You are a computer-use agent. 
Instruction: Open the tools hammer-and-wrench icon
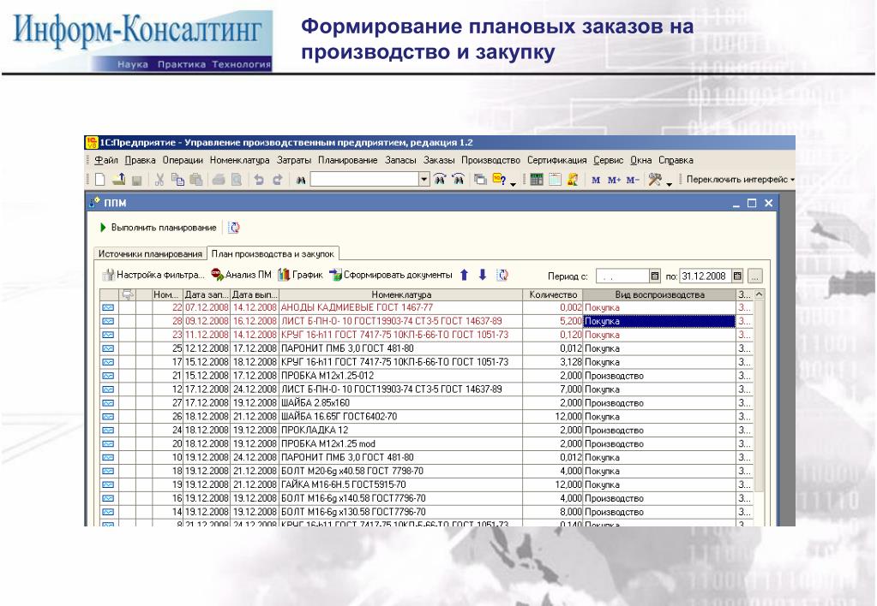655,179
